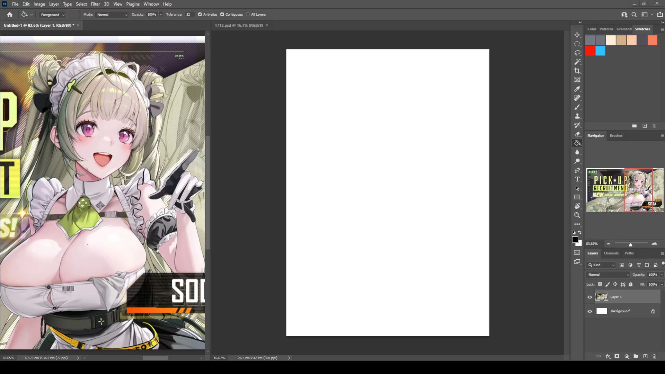
Task: Click the Tolerance input field
Action: click(x=189, y=15)
